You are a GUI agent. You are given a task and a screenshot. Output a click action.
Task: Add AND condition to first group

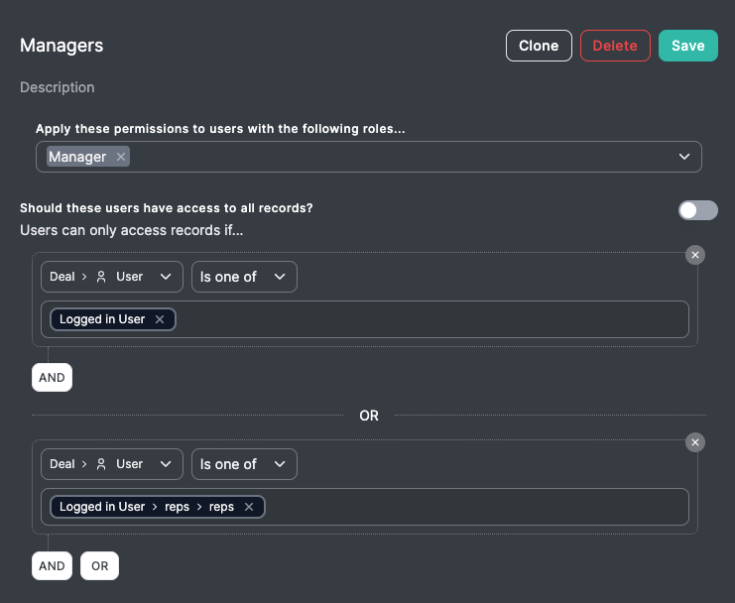point(52,378)
